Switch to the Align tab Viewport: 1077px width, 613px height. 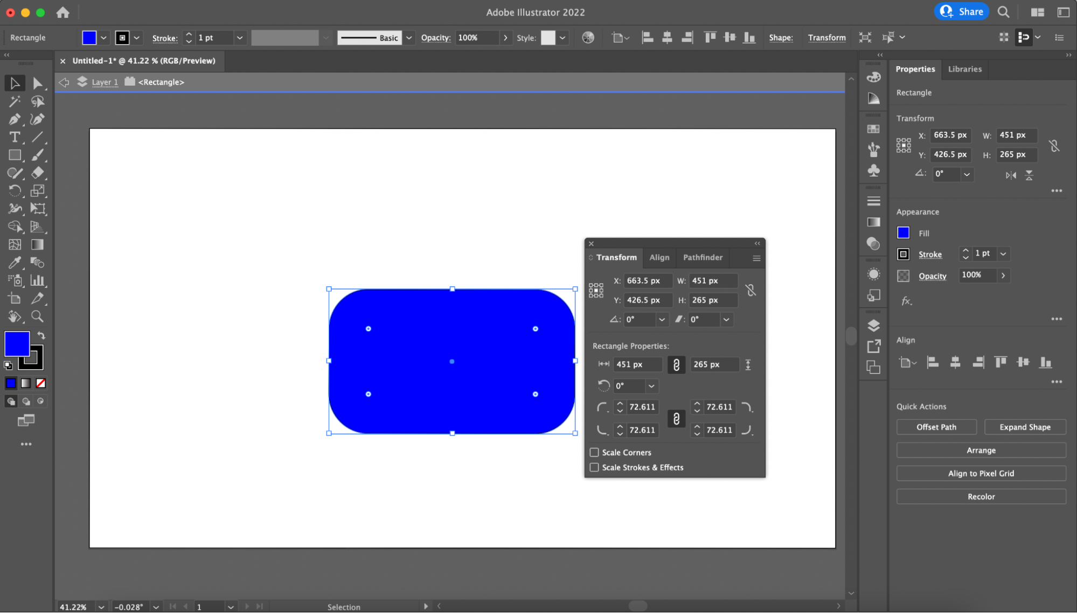(x=658, y=256)
